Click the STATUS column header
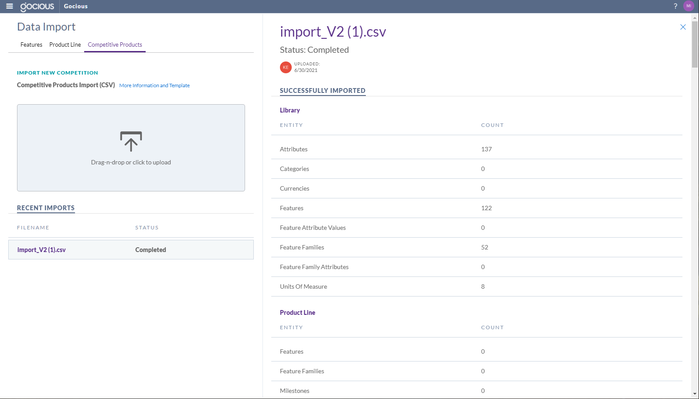Image resolution: width=699 pixels, height=399 pixels. point(147,228)
